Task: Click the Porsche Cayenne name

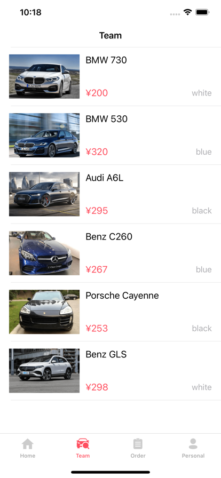Action: pos(122,296)
